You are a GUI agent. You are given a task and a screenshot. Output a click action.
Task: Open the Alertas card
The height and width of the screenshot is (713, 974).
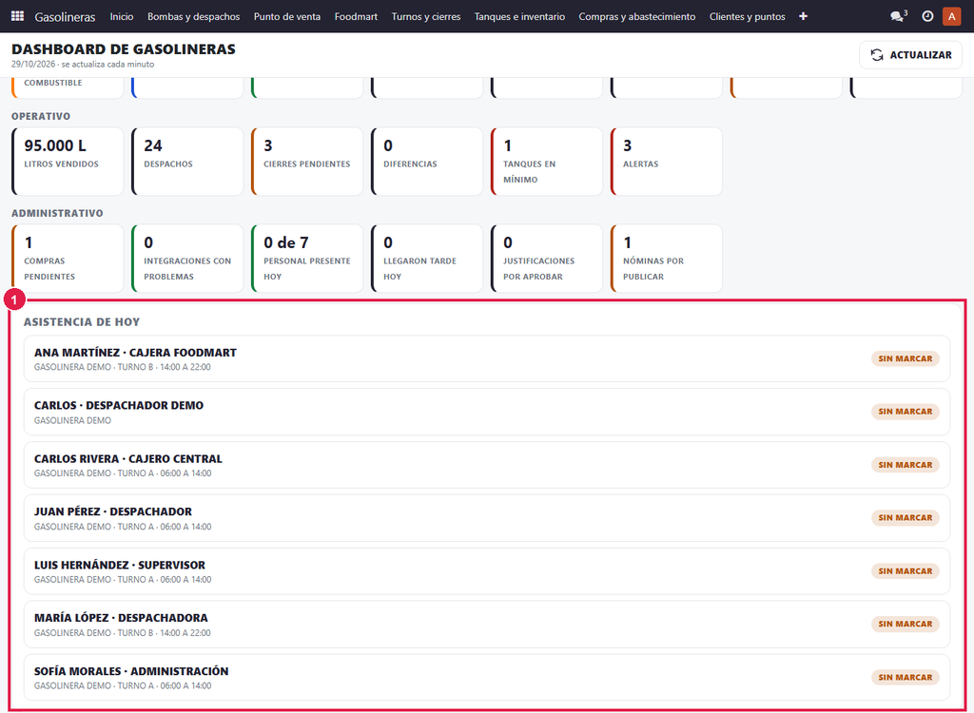point(667,162)
